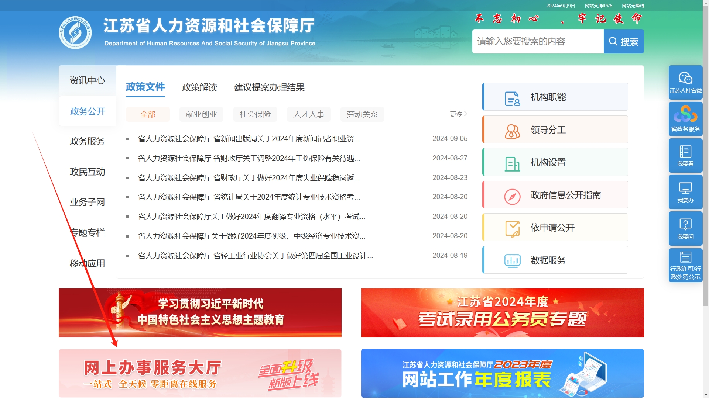Open 习近平新时代主题教育 banner
Viewport: 709px width, 398px height.
200,313
